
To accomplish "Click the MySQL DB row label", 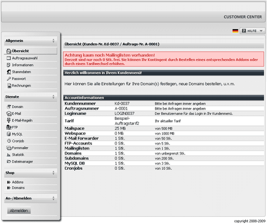I will (x=74, y=163).
